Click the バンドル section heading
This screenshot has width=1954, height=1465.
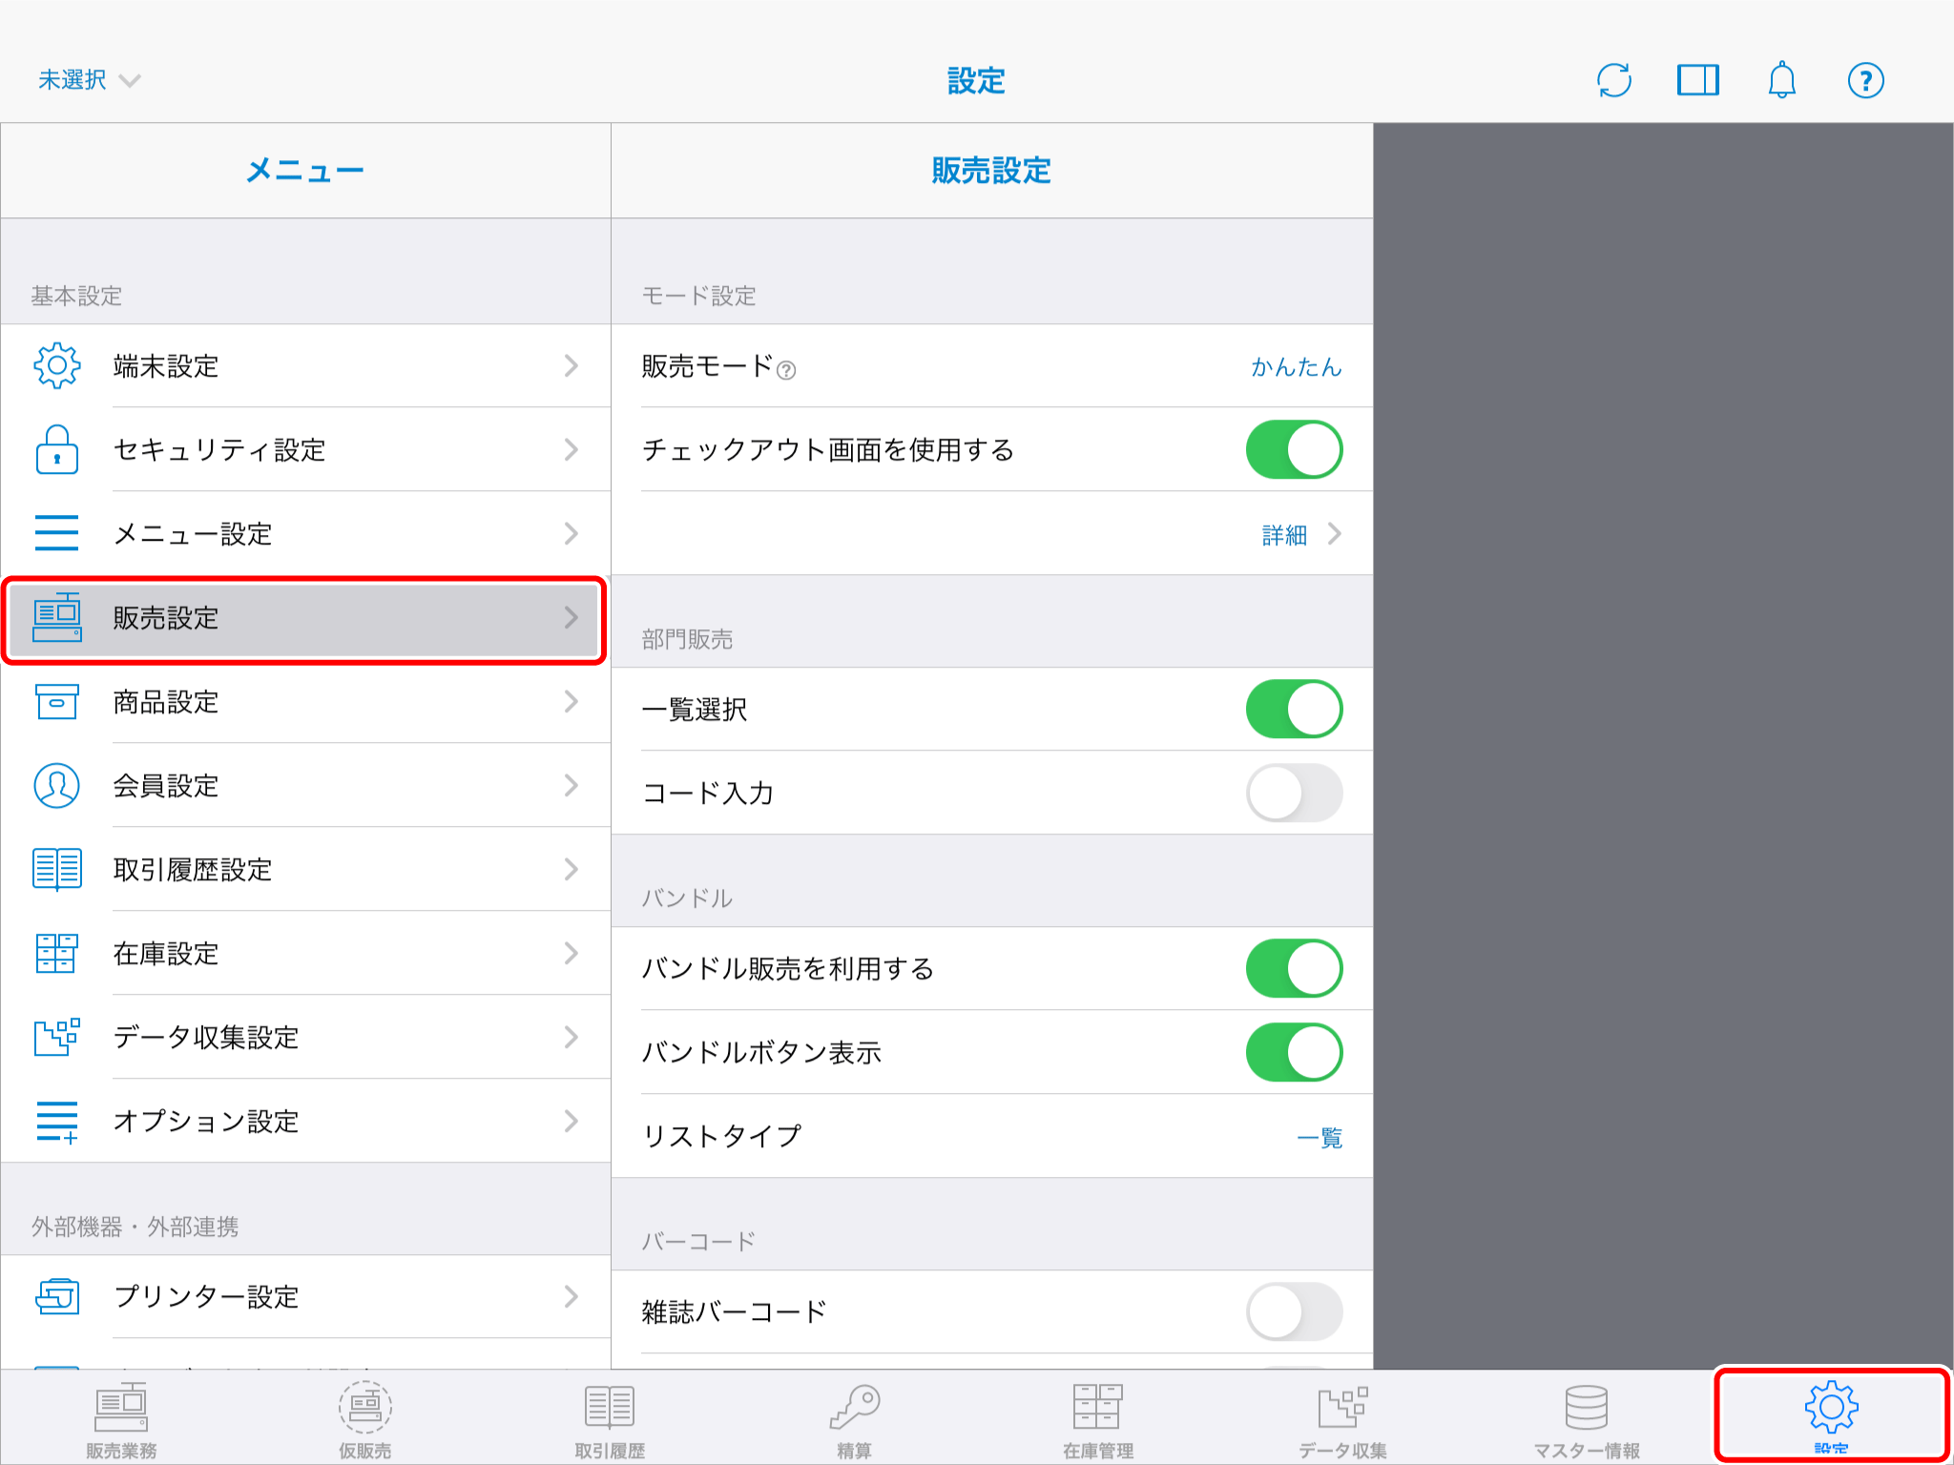pyautogui.click(x=687, y=898)
